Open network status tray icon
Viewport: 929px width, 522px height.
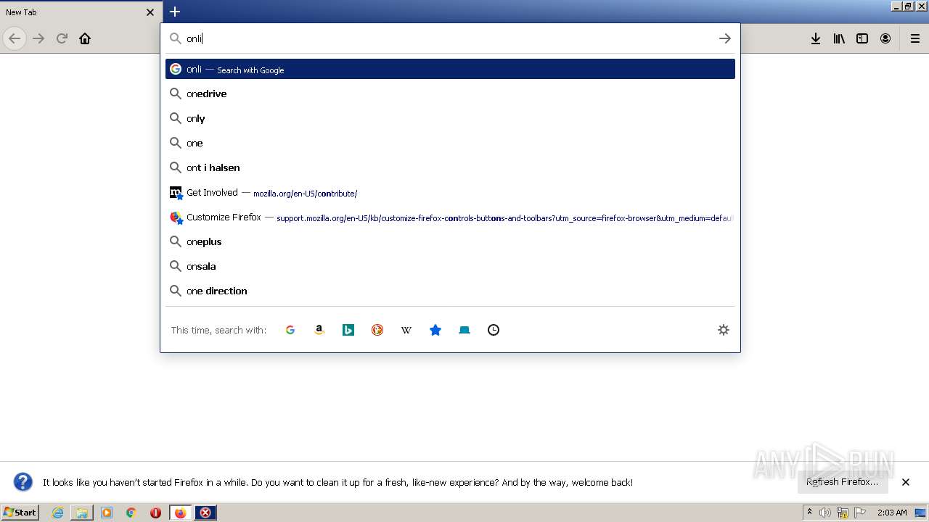click(843, 513)
